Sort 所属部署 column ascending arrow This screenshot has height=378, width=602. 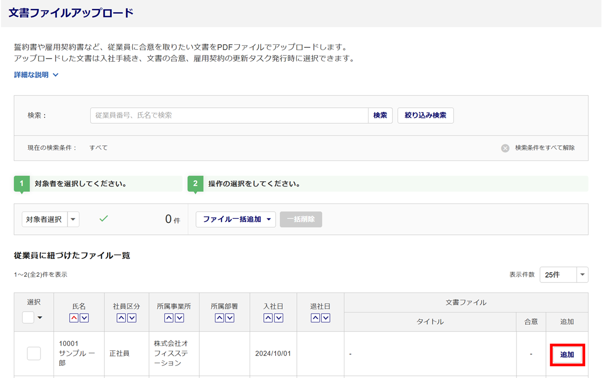(x=219, y=318)
